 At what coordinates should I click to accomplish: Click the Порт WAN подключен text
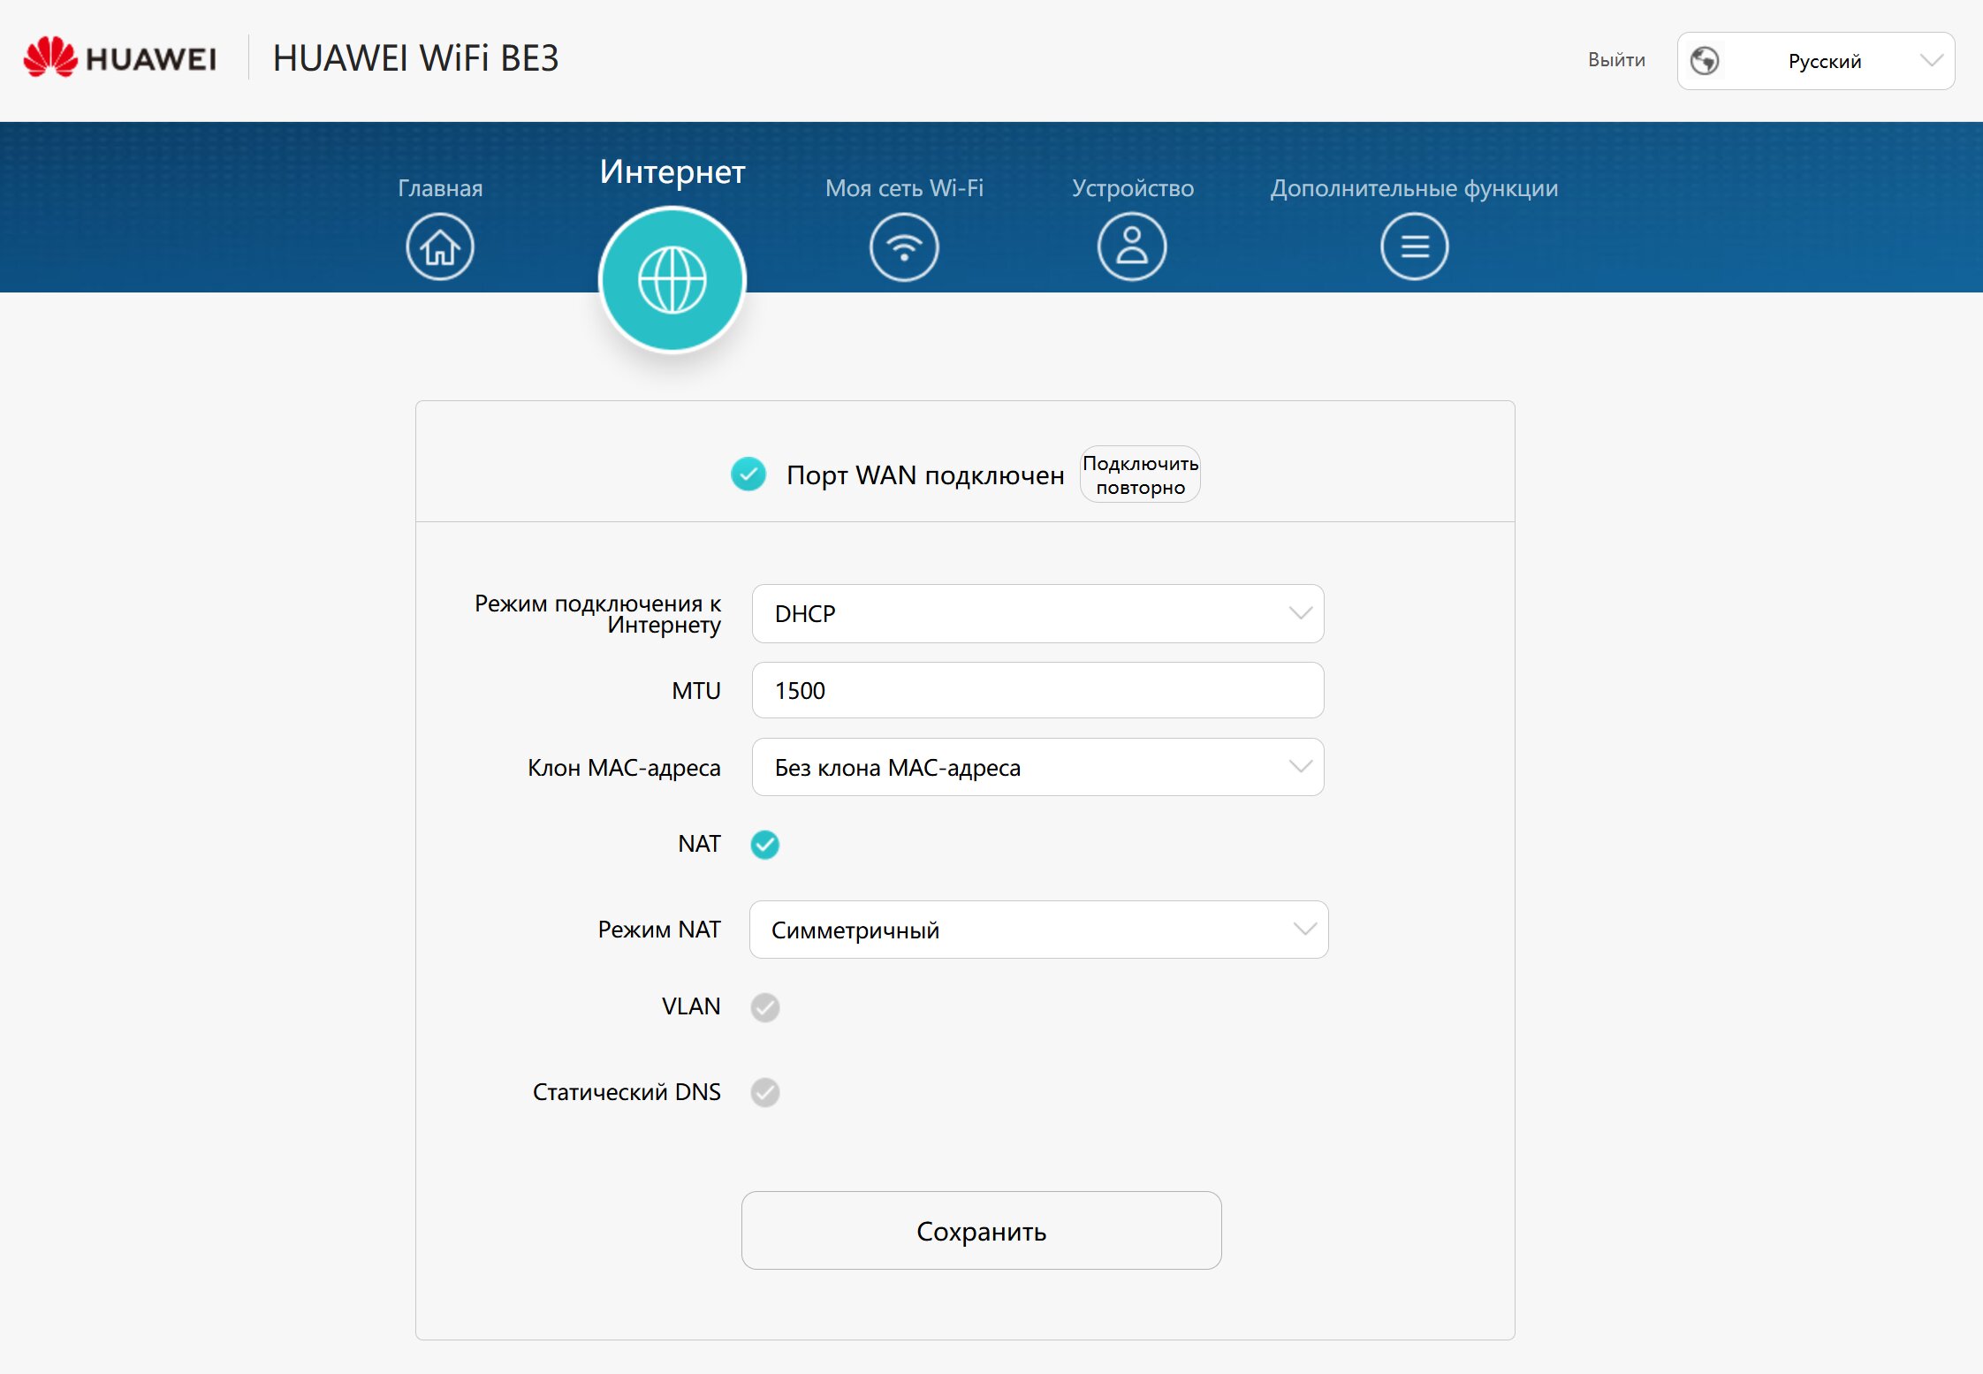(x=925, y=475)
